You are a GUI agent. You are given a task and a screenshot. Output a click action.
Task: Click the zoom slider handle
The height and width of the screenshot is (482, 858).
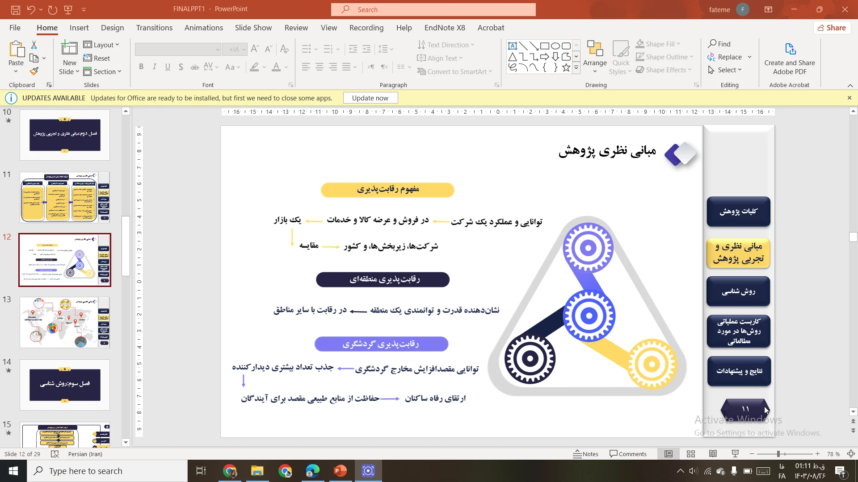pyautogui.click(x=778, y=454)
